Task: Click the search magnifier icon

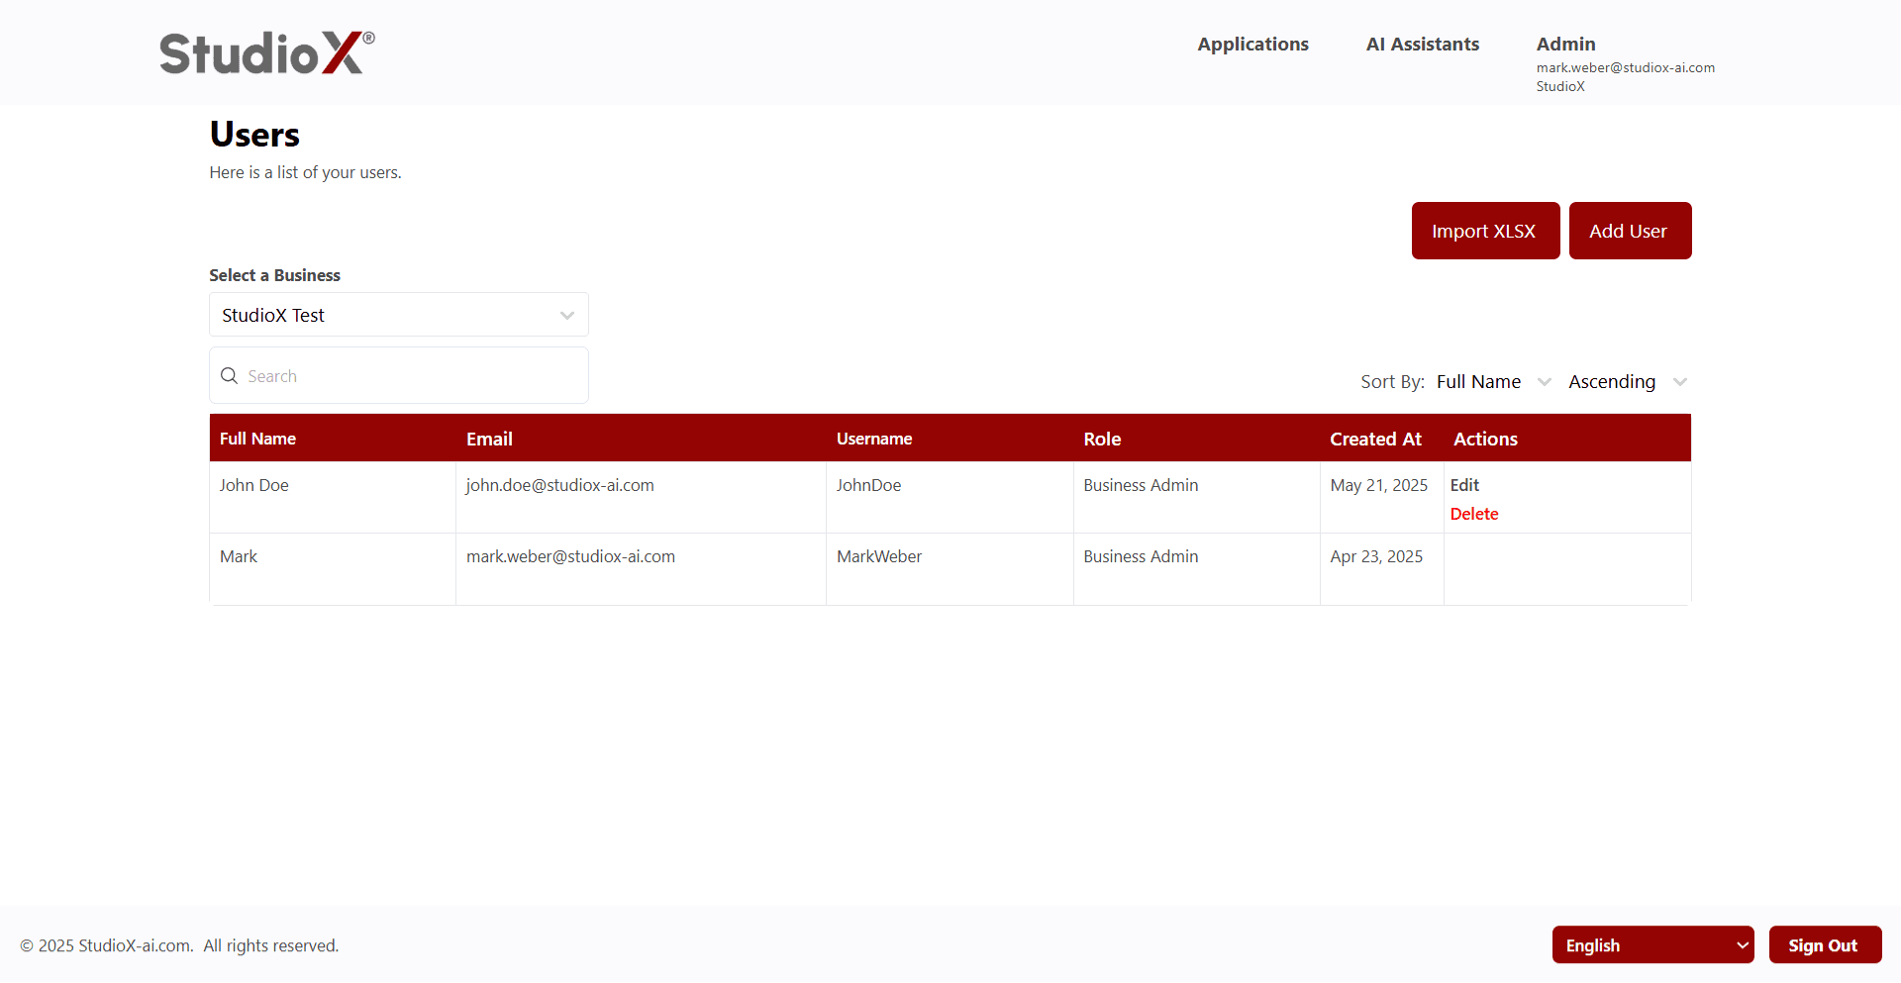Action: (230, 375)
